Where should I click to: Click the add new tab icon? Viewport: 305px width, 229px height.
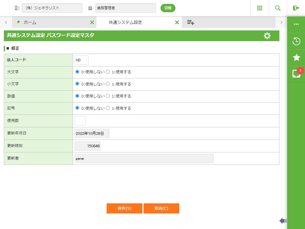pyautogui.click(x=191, y=22)
